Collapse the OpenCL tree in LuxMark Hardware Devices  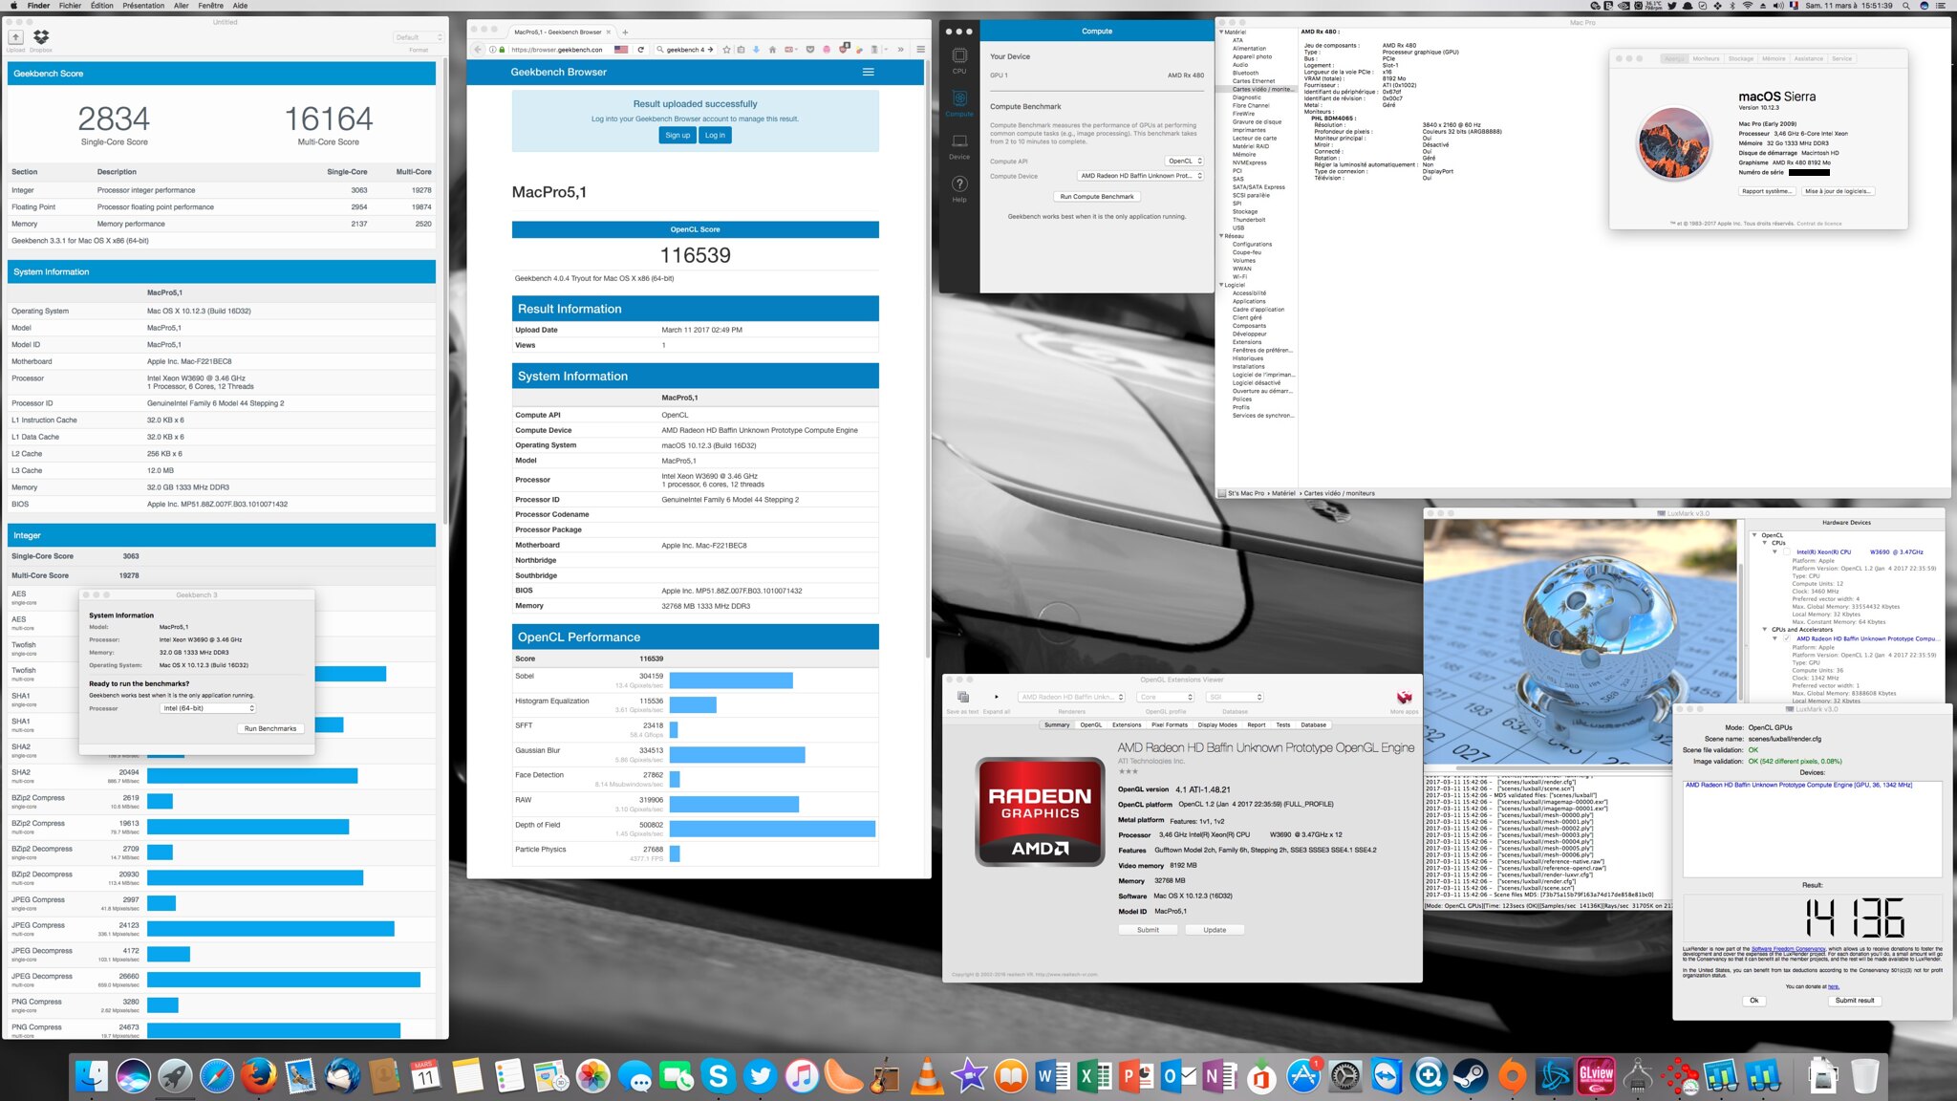[1754, 535]
